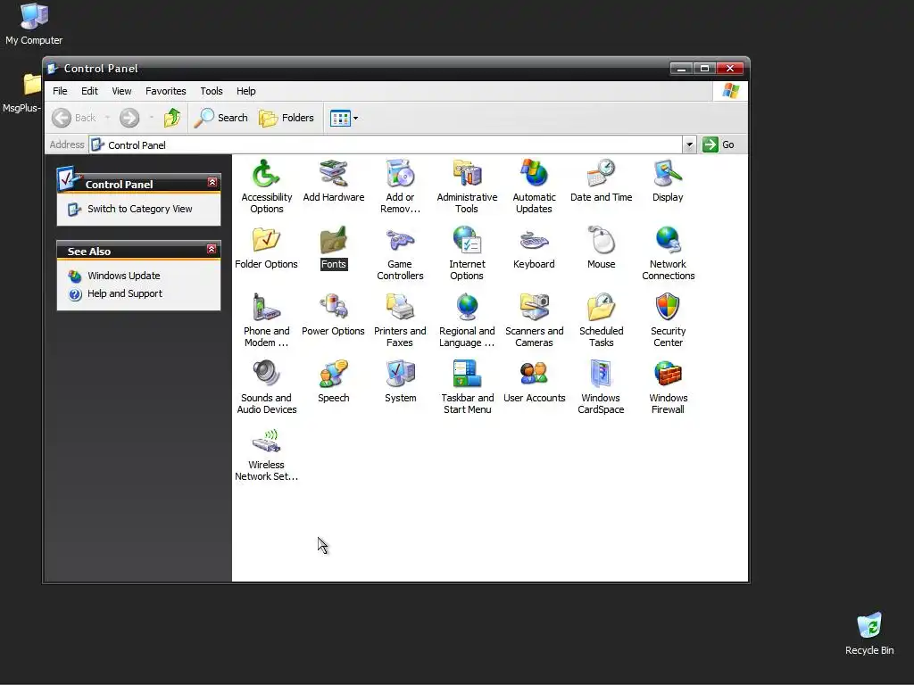
Task: Select Scanners and Cameras icon
Action: (x=534, y=308)
